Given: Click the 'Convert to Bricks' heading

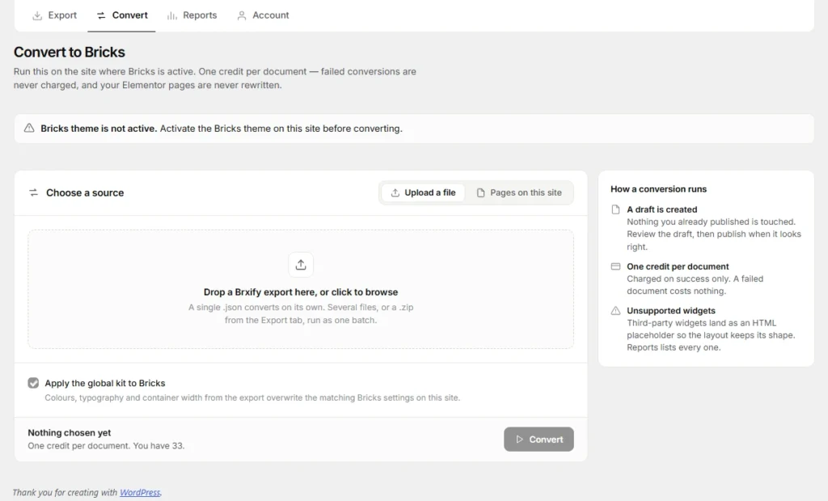Looking at the screenshot, I should pos(70,52).
